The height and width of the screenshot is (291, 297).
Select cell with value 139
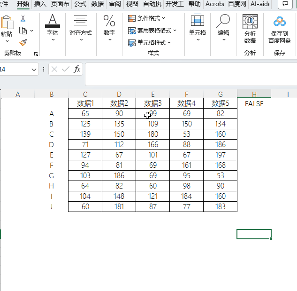click(x=85, y=134)
